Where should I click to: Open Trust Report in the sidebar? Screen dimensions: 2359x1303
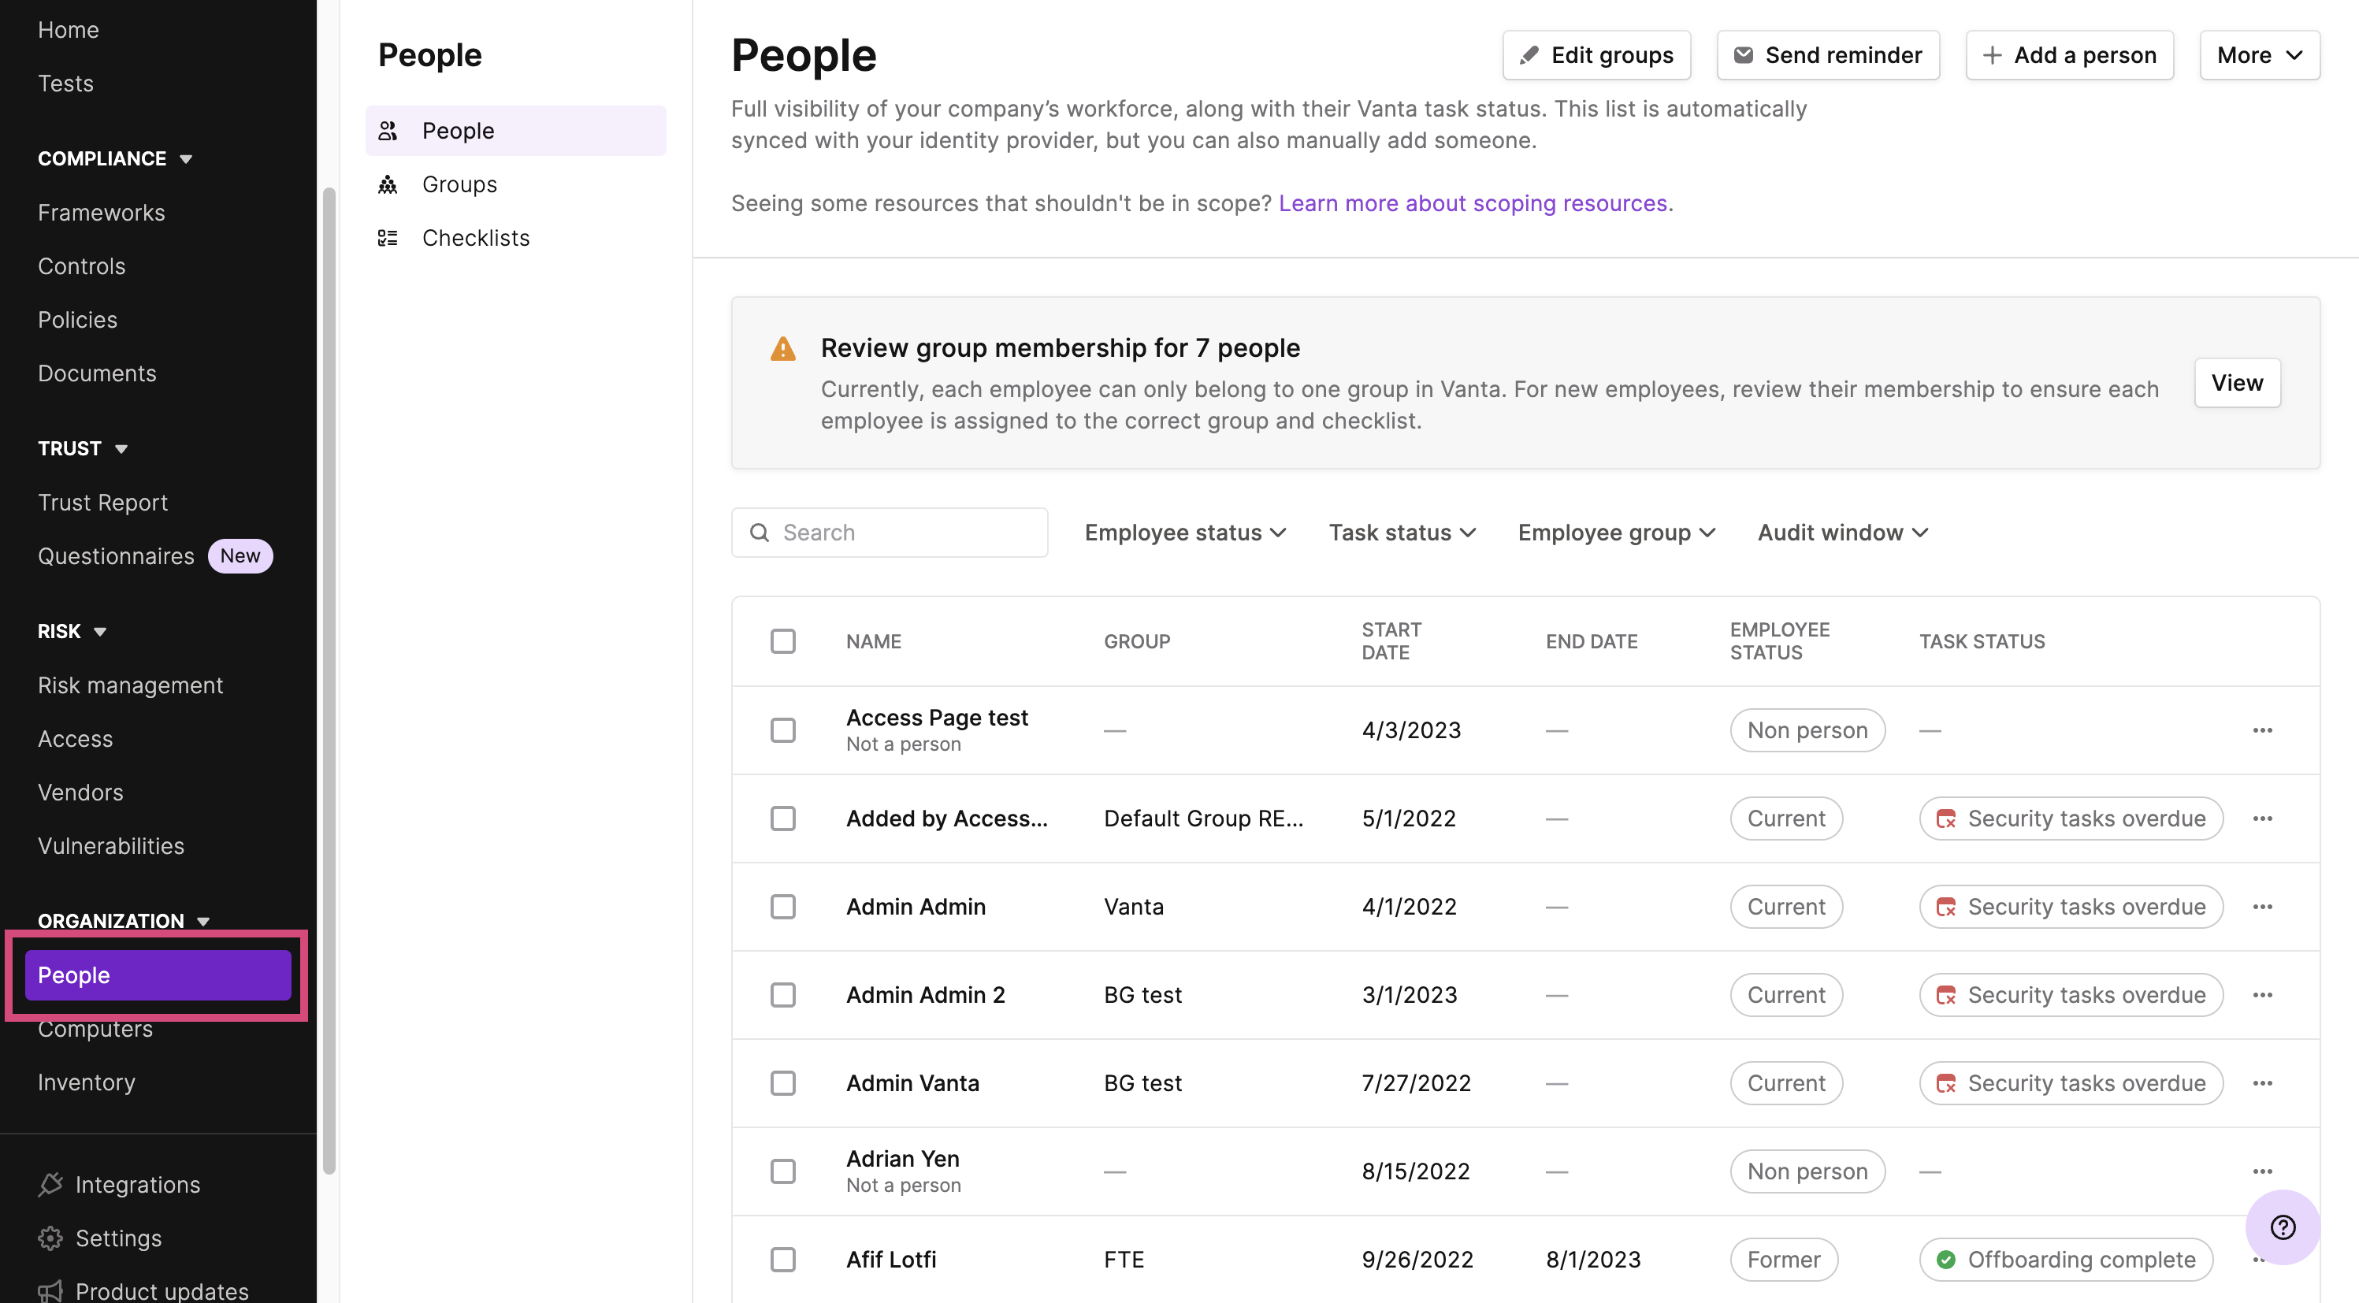point(102,502)
